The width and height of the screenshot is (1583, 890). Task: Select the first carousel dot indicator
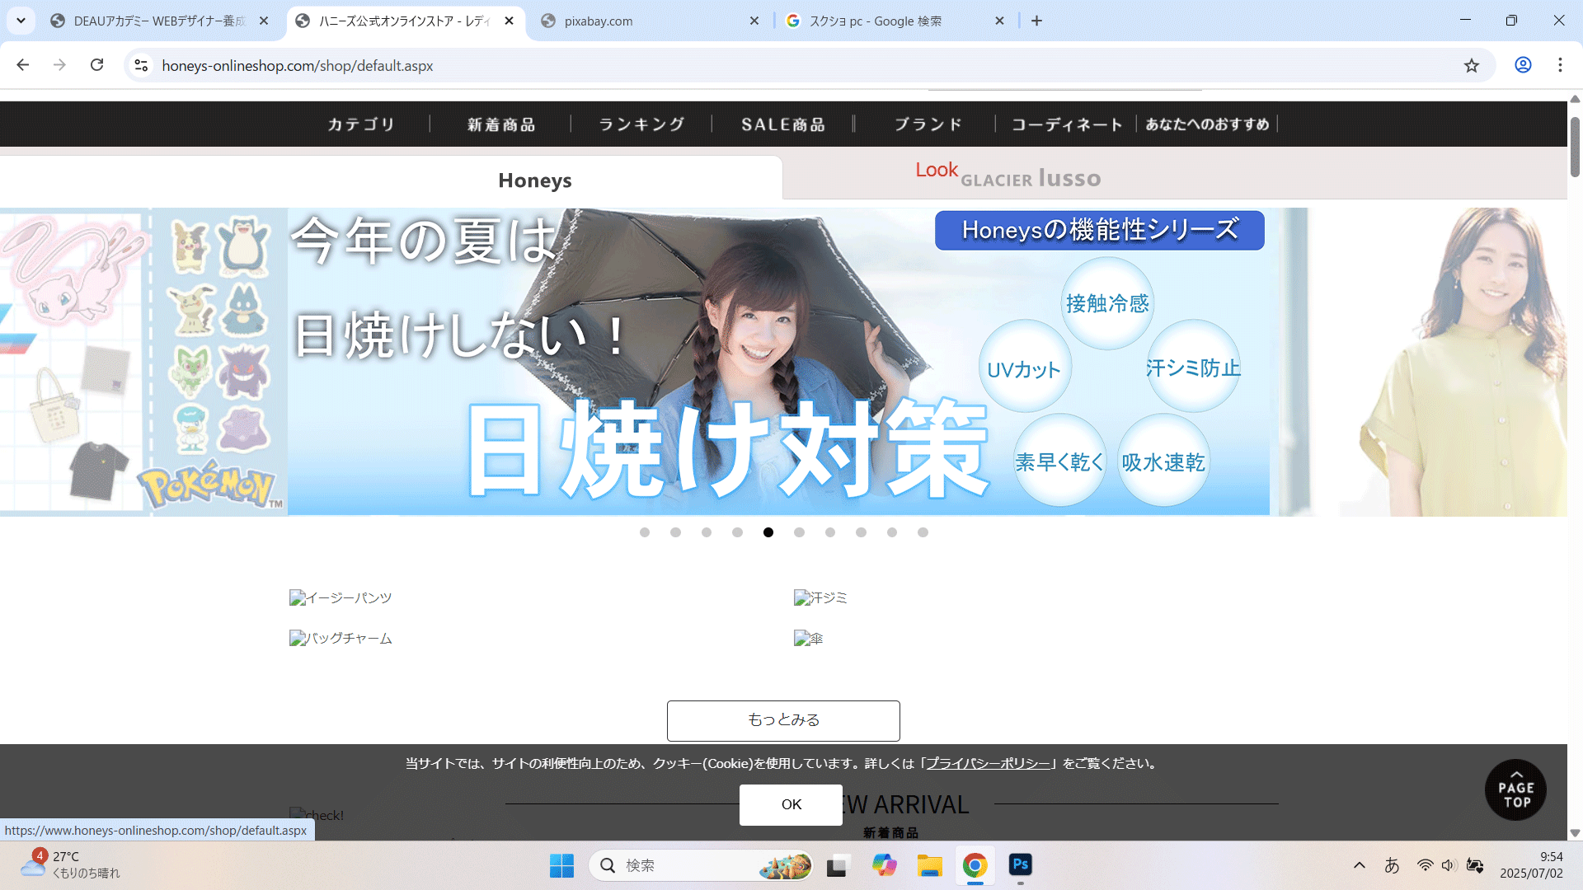point(645,532)
